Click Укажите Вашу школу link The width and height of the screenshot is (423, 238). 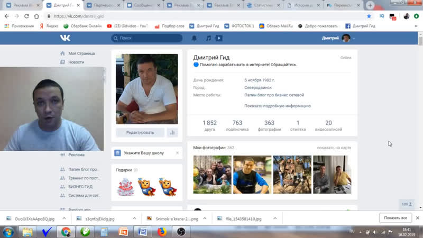[144, 153]
